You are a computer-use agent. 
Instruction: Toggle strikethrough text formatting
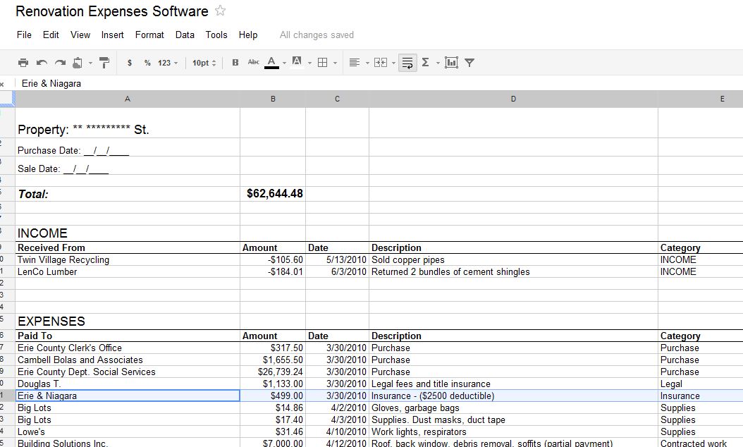(254, 63)
